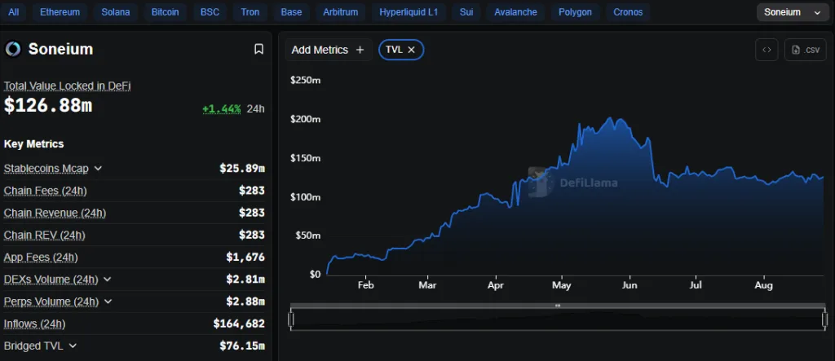Click the $164,682 inflows value
835x361 pixels.
239,324
